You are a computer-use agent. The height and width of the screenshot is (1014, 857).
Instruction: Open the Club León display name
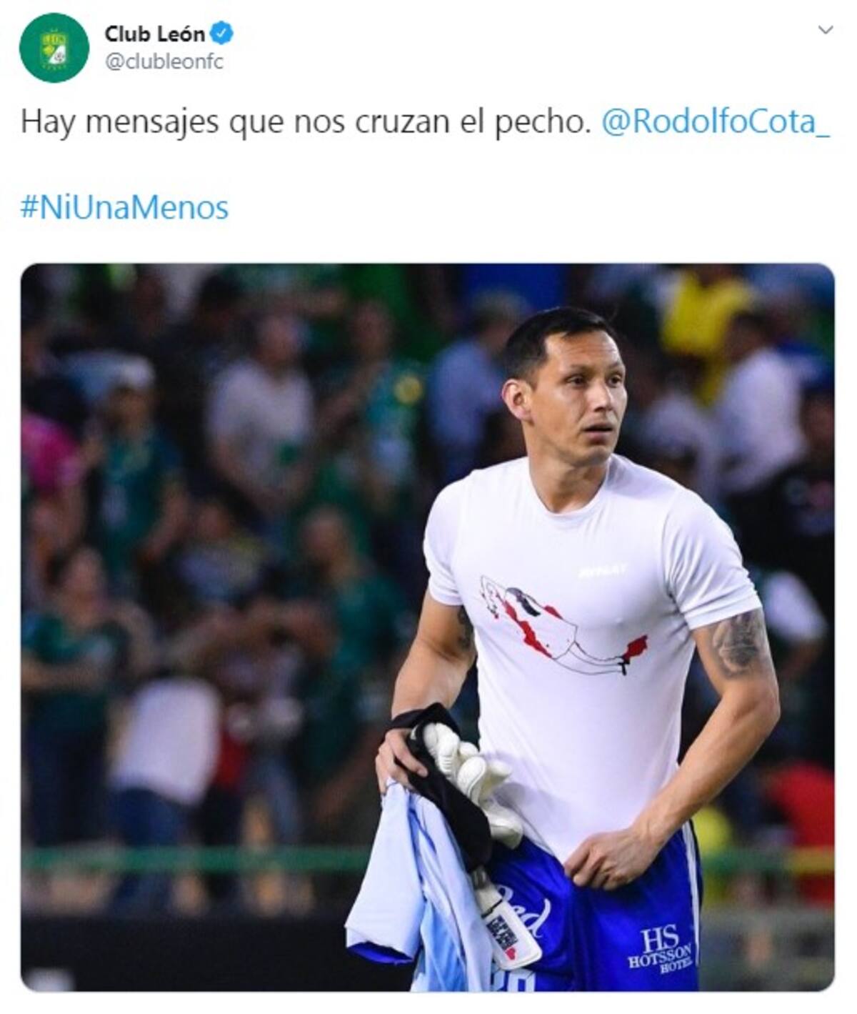(154, 33)
